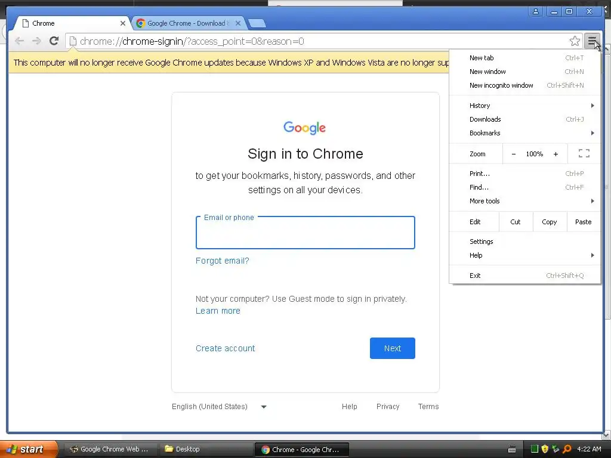Image resolution: width=611 pixels, height=458 pixels.
Task: Click Paste in the Edit row
Action: pos(583,222)
